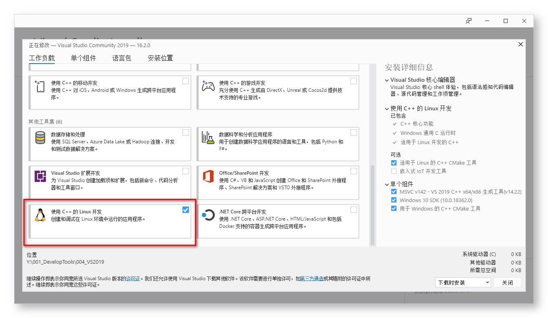Viewport: 548px width, 318px height.
Task: Switch to the 语言包 tab
Action: click(x=122, y=58)
